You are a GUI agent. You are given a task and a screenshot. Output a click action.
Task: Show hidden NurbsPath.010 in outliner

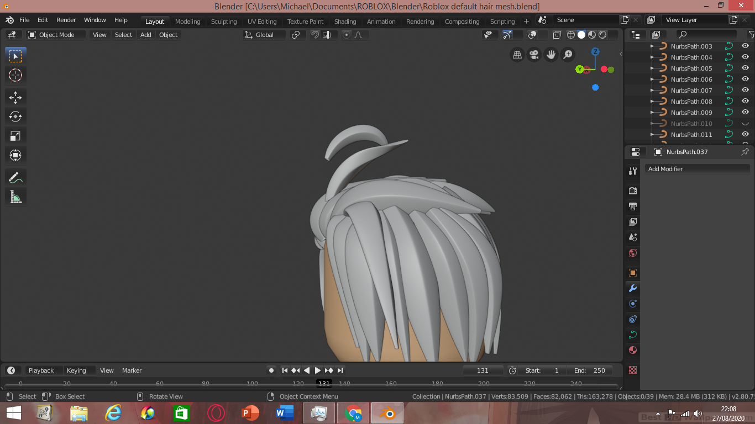pos(745,124)
